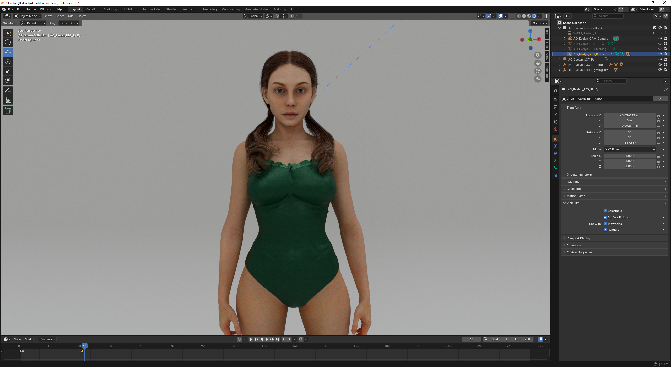Choose the Measure tool
This screenshot has height=367, width=671.
[8, 100]
